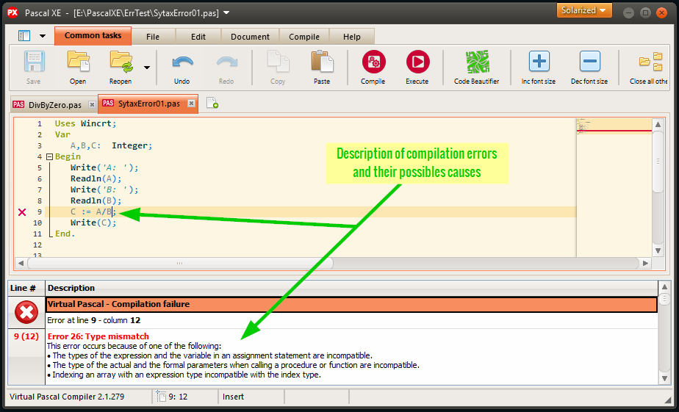The height and width of the screenshot is (412, 679).
Task: Click the Copy toolbar icon
Action: click(x=278, y=62)
